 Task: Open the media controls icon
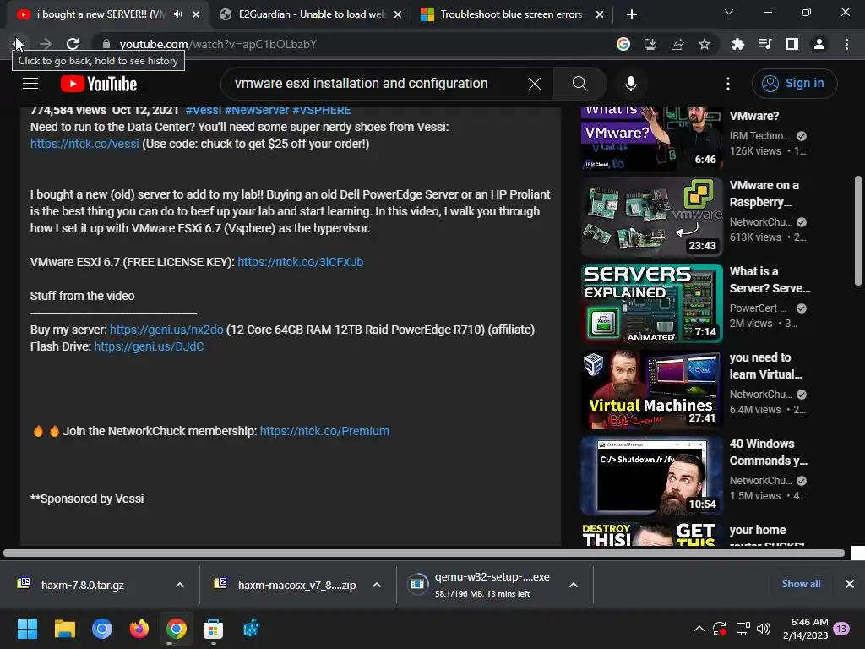coord(765,44)
